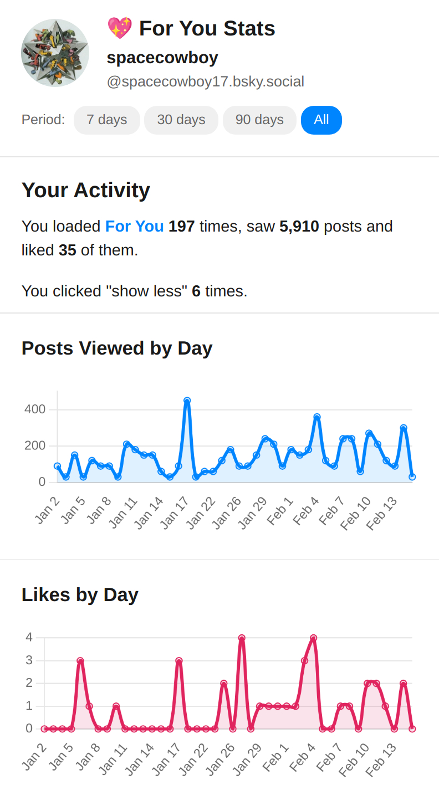Click the 3-likes point near Jan 5
The width and height of the screenshot is (439, 790).
80,661
